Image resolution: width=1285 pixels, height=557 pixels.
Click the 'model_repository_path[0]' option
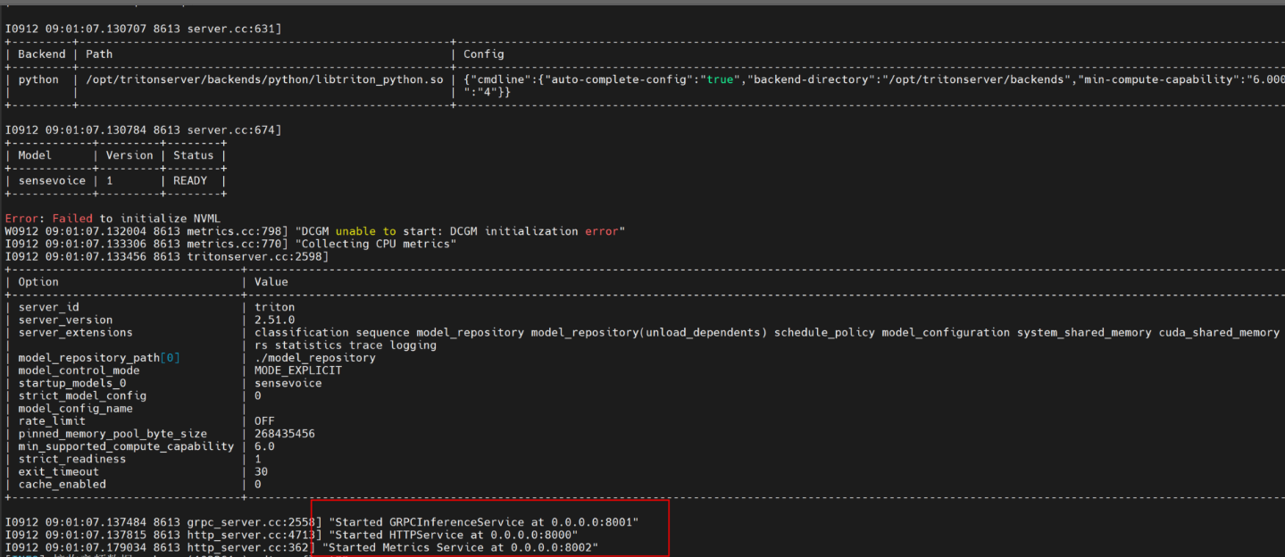99,358
